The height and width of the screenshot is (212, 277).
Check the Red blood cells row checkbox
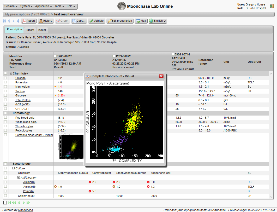coord(5,117)
